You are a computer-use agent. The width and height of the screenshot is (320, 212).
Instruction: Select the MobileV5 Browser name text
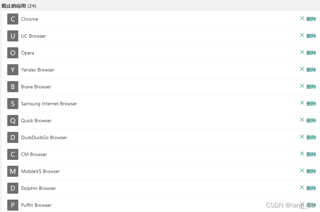40,172
